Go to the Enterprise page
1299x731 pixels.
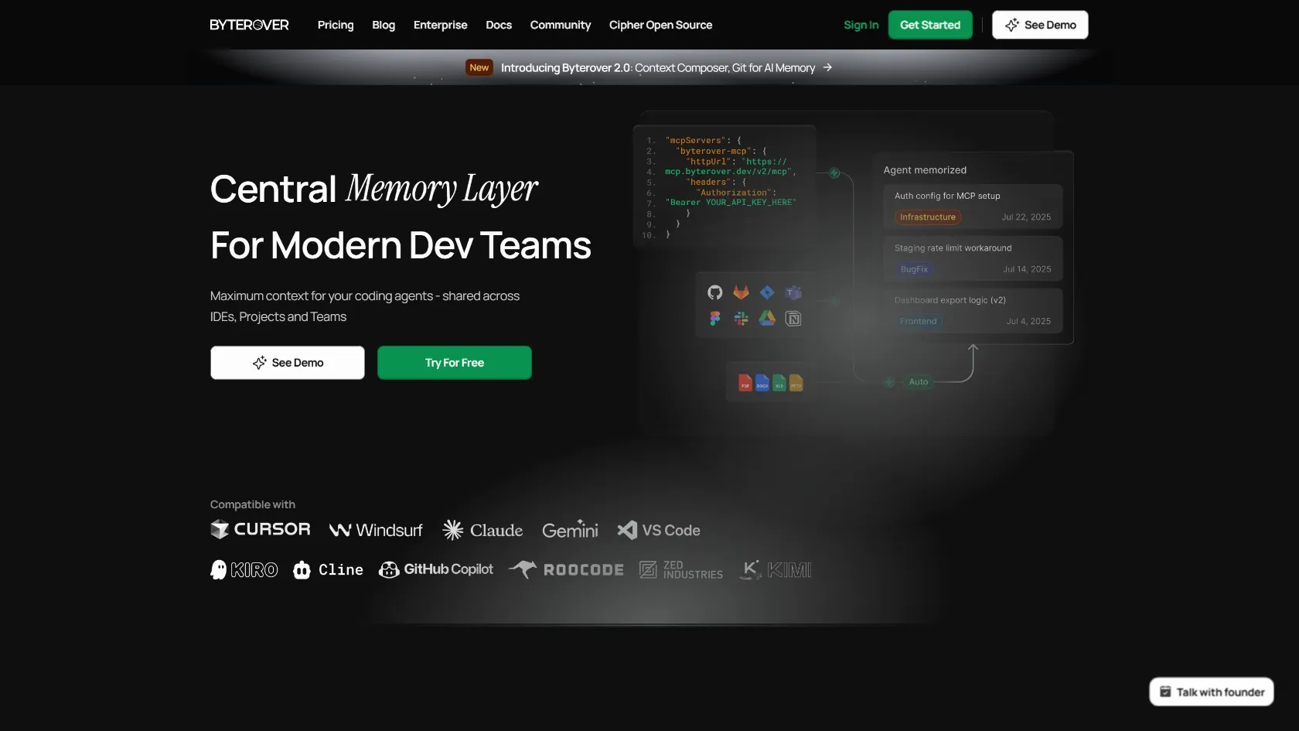click(440, 25)
